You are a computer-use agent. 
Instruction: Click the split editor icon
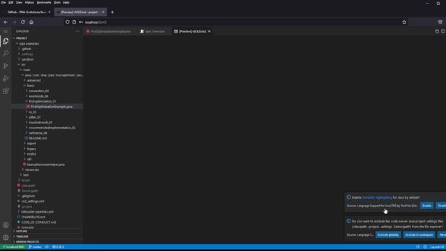tap(443, 31)
